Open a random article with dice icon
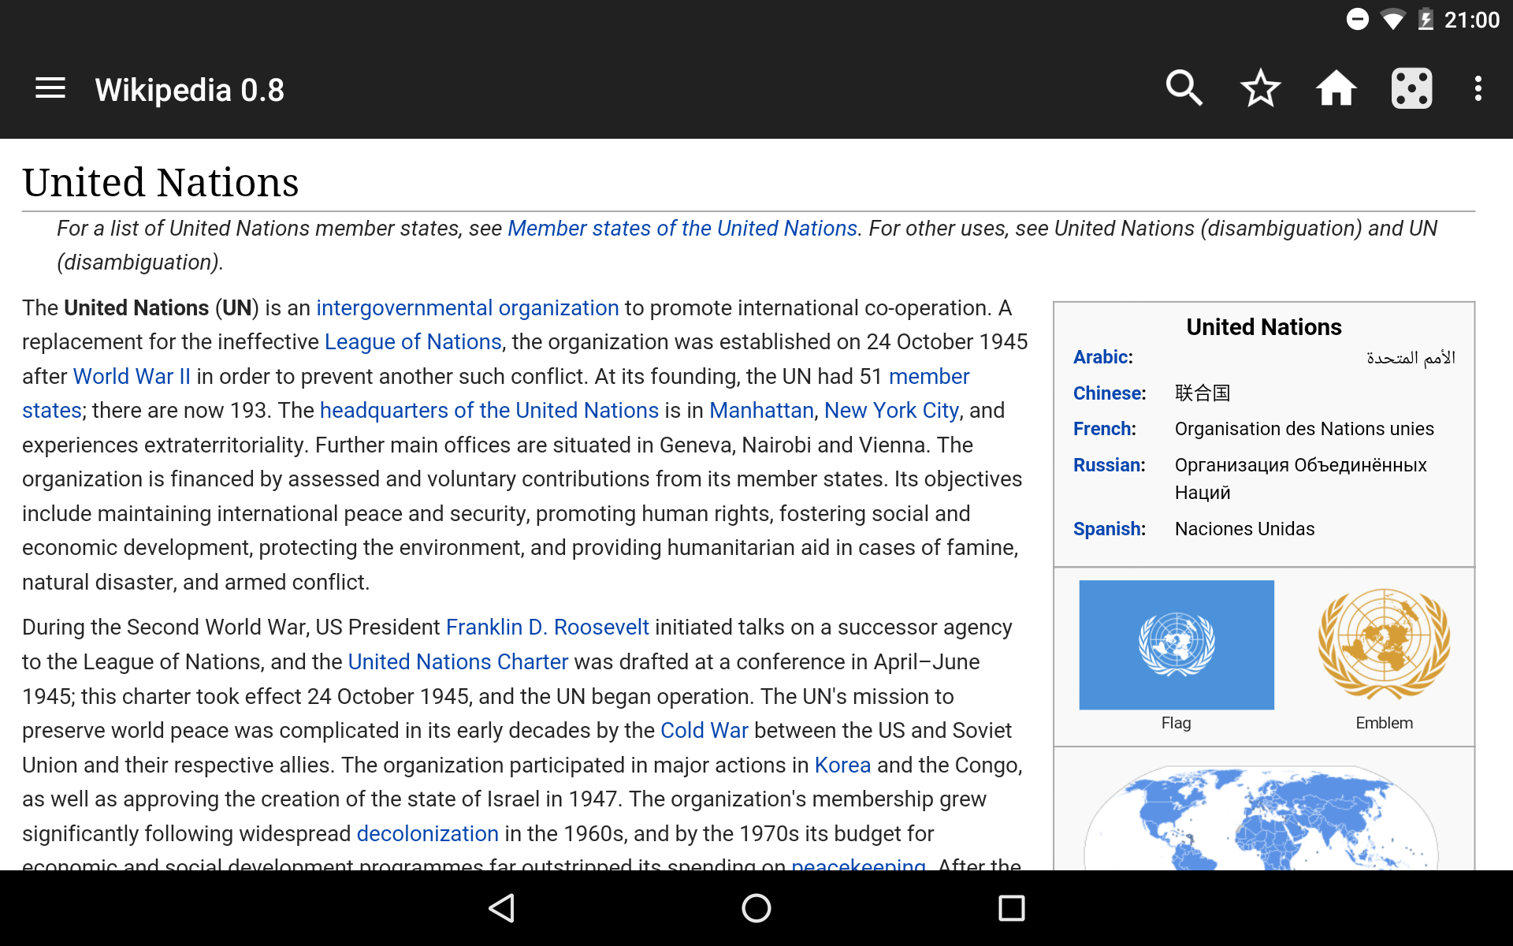This screenshot has width=1513, height=946. click(1411, 88)
